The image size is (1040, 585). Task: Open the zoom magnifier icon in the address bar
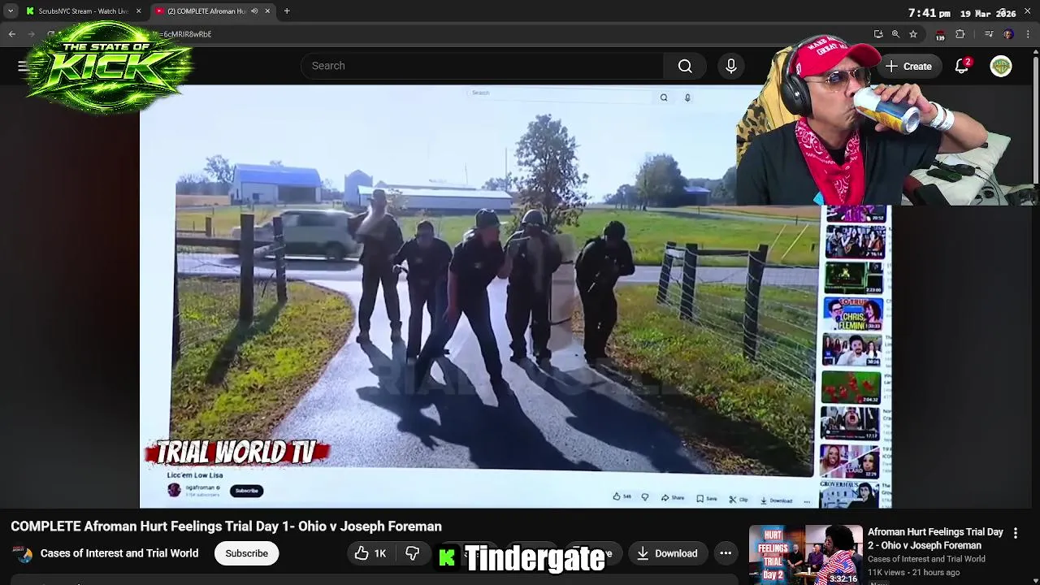(895, 34)
